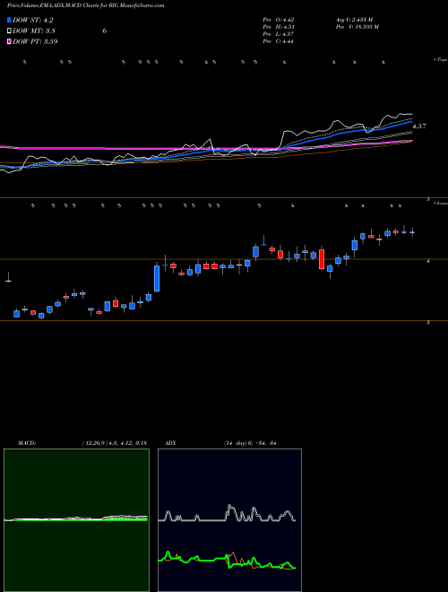
Task: Select the 'DOW PT: 3.59' label
Action: click(35, 41)
